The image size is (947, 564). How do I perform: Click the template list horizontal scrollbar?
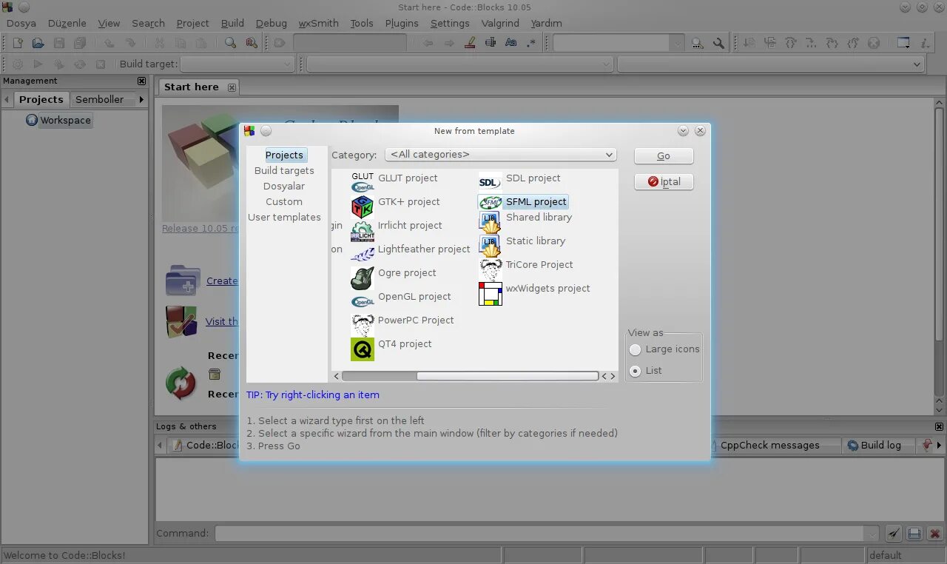[507, 376]
